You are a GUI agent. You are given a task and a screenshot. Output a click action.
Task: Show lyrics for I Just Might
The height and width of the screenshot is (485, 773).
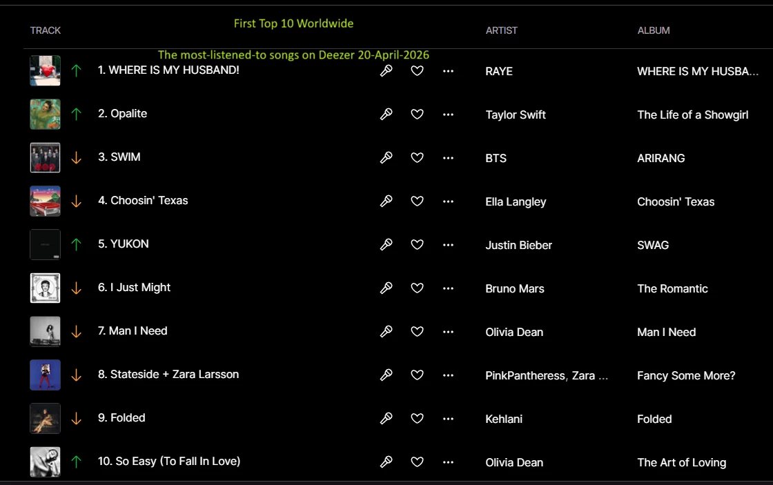click(x=386, y=288)
